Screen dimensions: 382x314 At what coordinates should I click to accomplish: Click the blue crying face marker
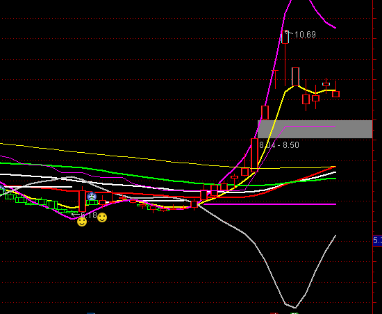click(x=92, y=196)
